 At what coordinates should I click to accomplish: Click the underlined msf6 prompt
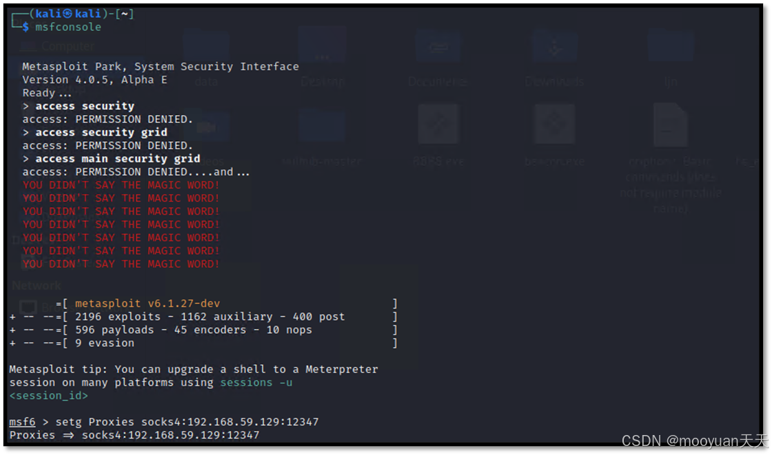coord(22,422)
